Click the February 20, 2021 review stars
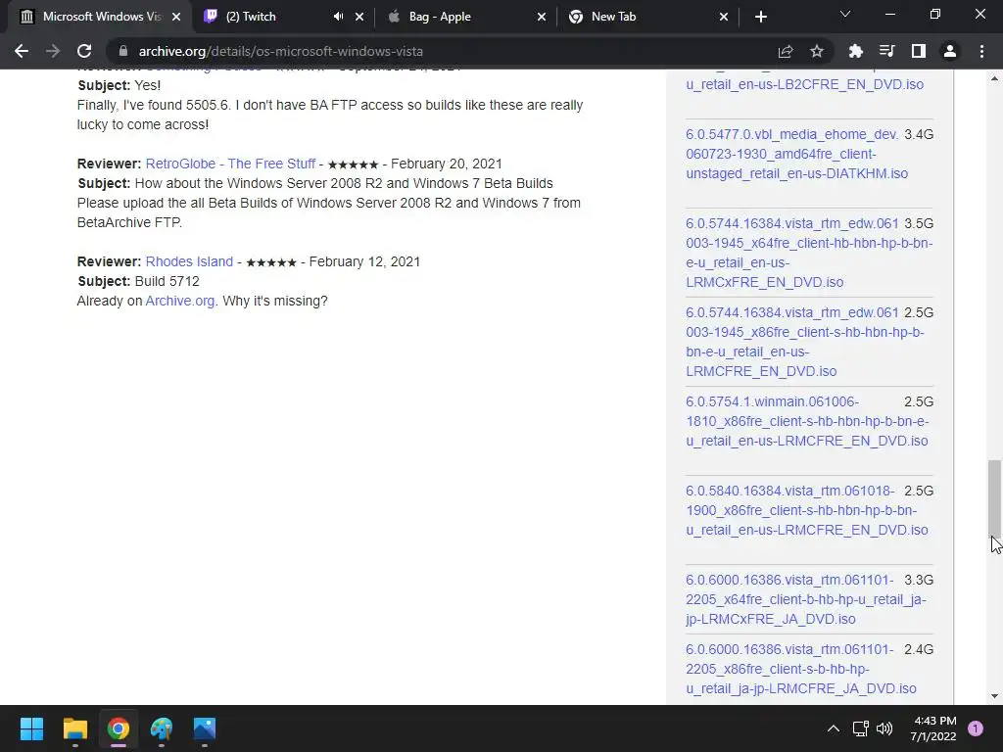This screenshot has height=752, width=1003. tap(353, 164)
